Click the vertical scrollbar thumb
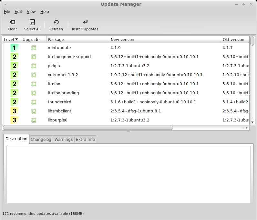The height and width of the screenshot is (220, 257). (252, 41)
